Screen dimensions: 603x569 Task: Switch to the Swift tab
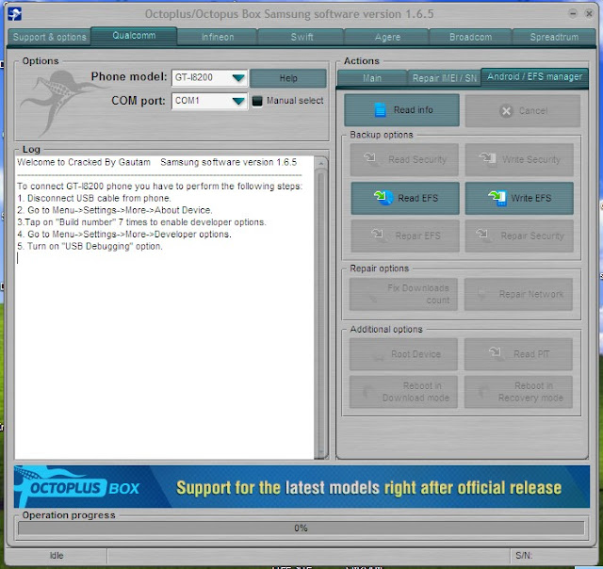click(301, 38)
